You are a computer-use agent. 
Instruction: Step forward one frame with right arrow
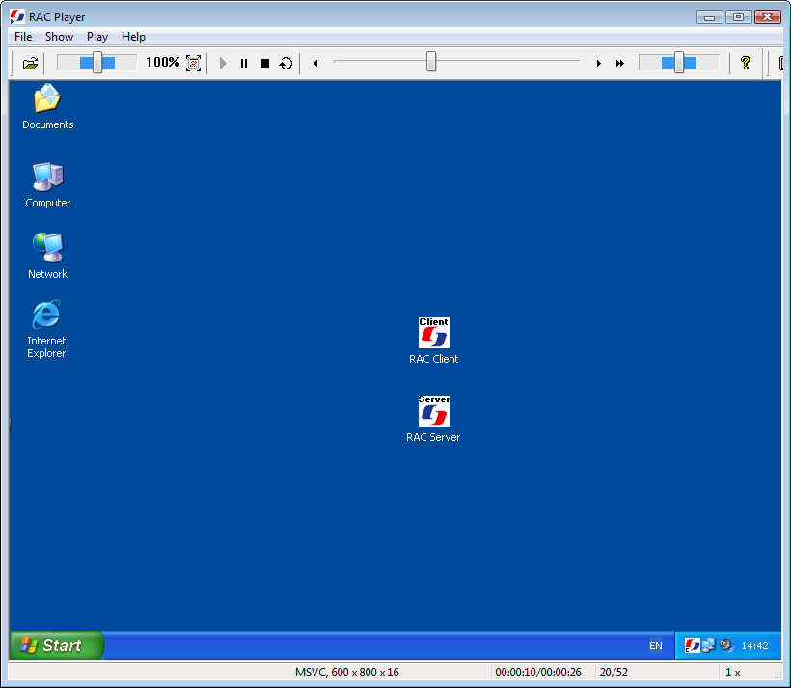click(598, 63)
